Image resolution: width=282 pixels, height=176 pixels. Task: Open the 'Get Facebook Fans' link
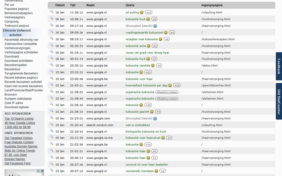pos(17,163)
